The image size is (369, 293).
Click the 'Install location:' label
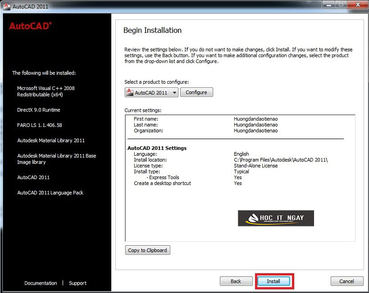(x=150, y=160)
